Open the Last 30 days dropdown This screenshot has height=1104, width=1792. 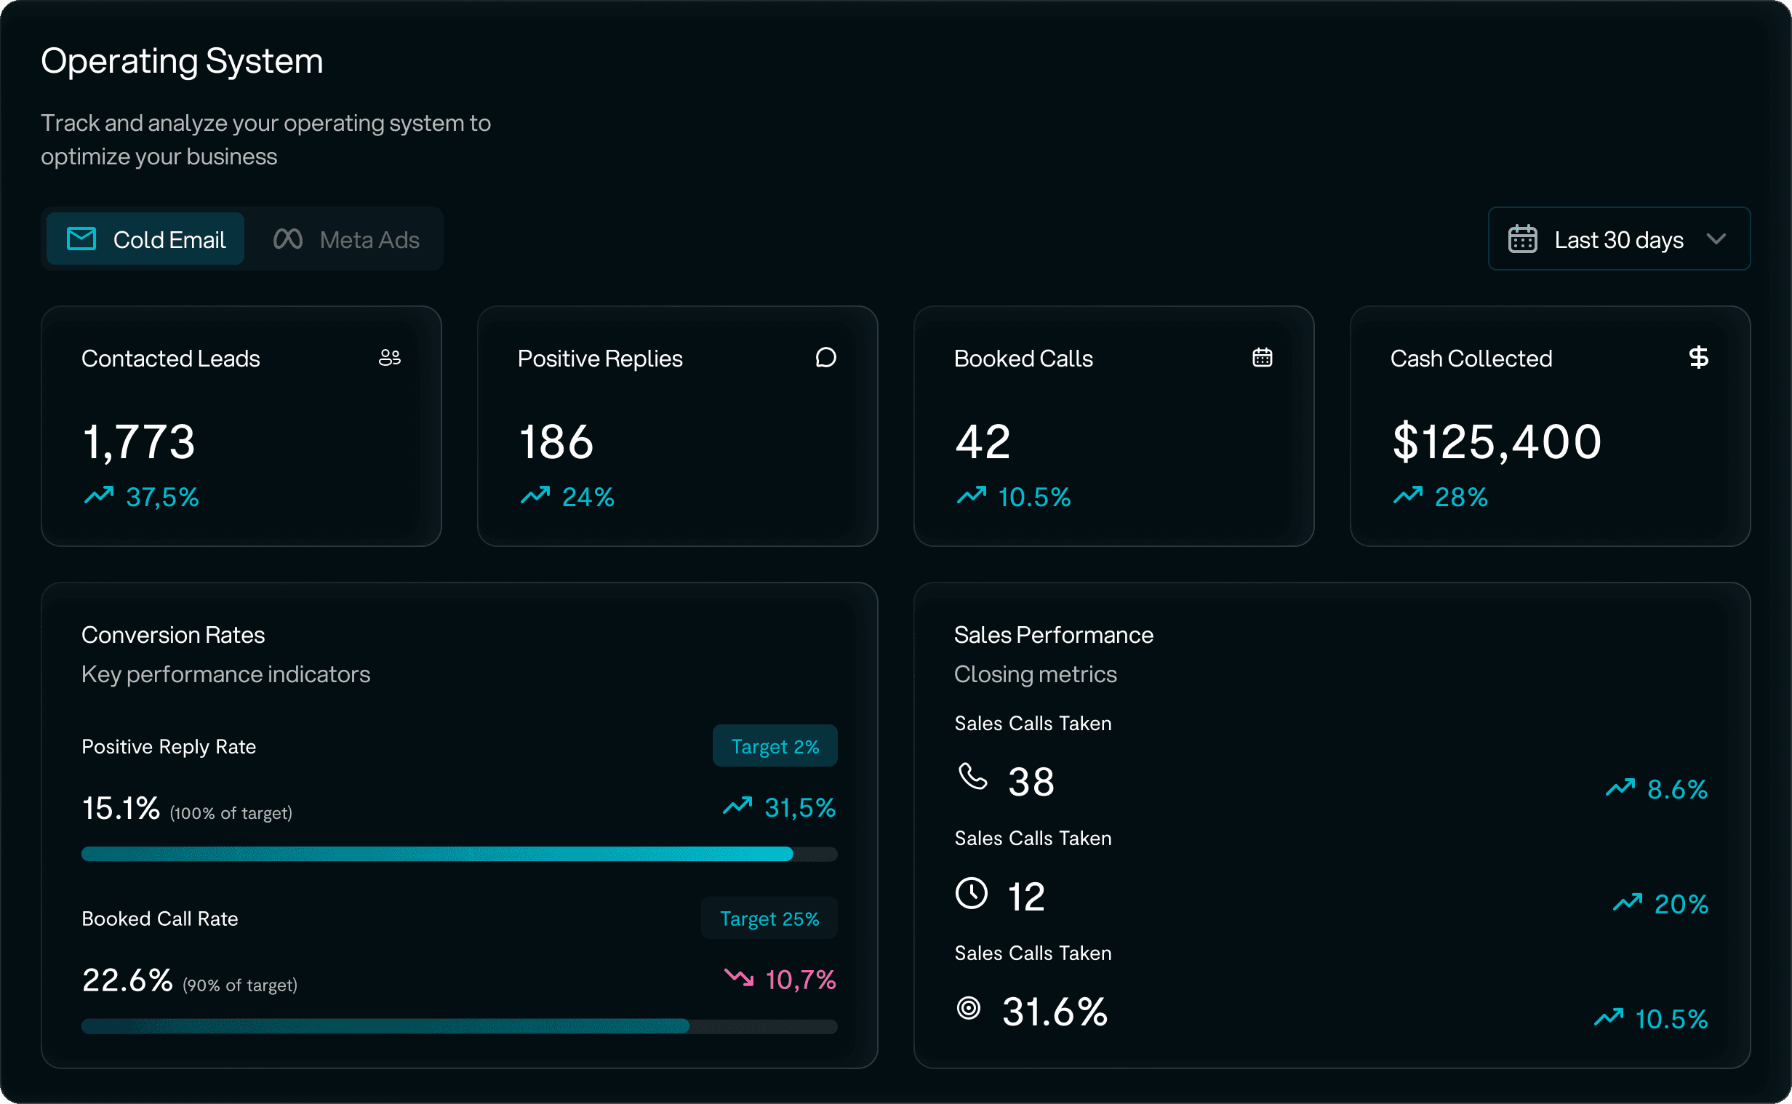1617,239
